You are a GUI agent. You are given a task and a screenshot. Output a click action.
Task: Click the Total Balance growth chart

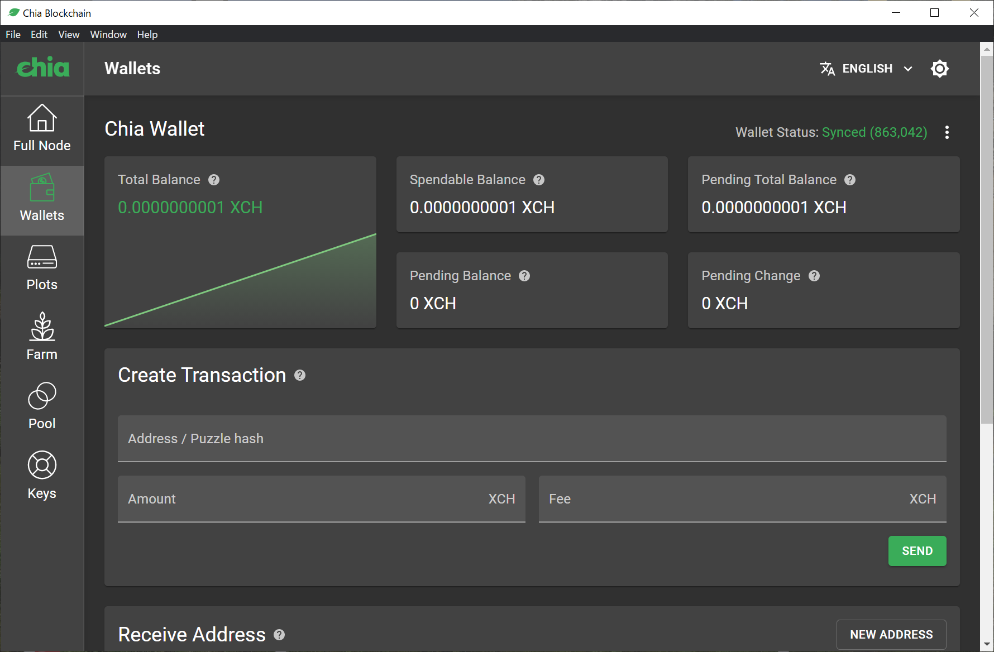(240, 280)
